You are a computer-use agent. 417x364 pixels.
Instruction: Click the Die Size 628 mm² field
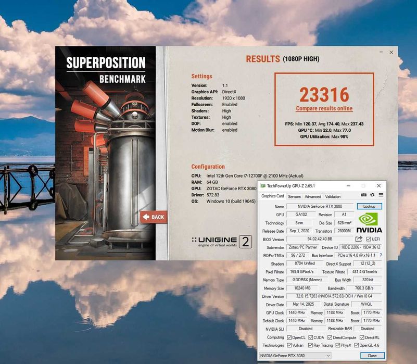tap(345, 223)
